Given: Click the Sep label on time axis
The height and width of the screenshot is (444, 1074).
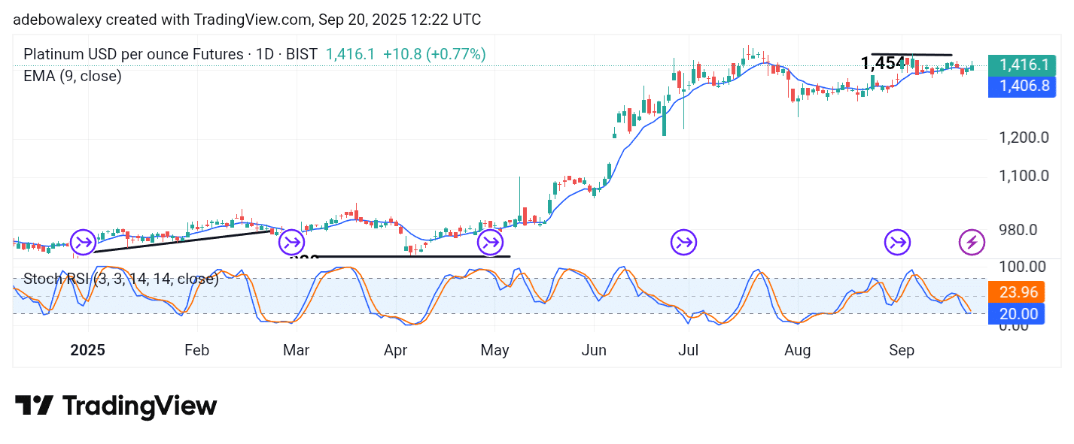Looking at the screenshot, I should pyautogui.click(x=902, y=351).
